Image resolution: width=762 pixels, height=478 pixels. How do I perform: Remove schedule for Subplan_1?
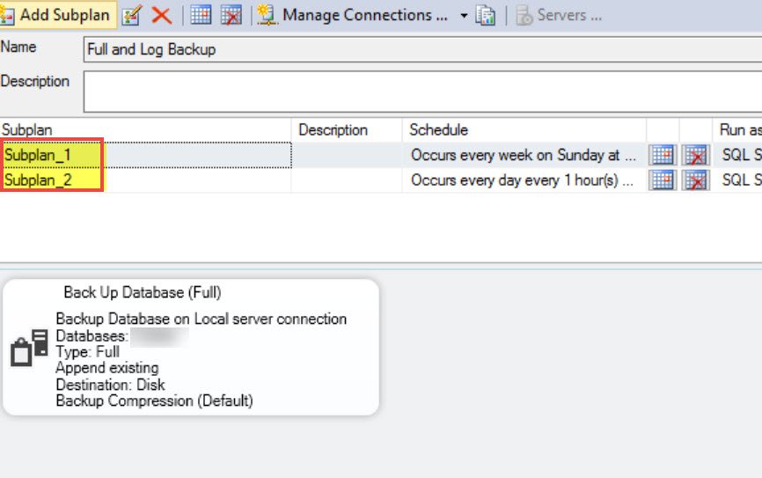click(x=695, y=155)
